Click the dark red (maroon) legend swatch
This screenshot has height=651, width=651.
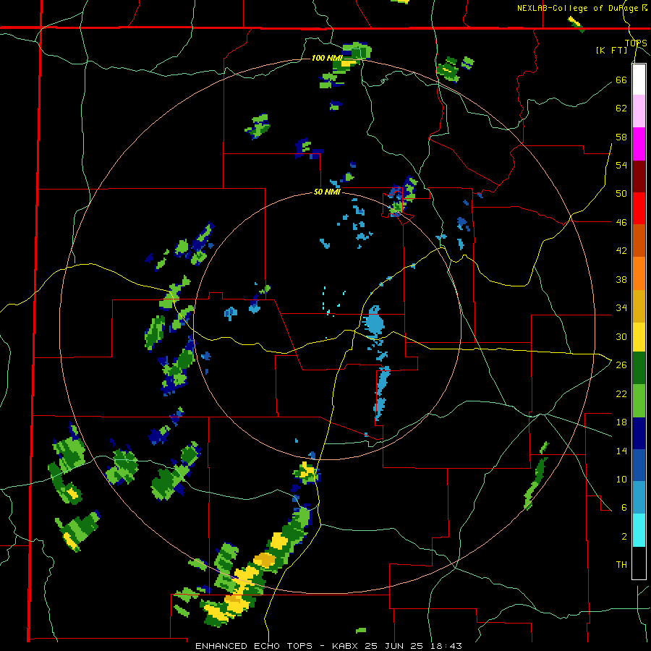coord(639,176)
